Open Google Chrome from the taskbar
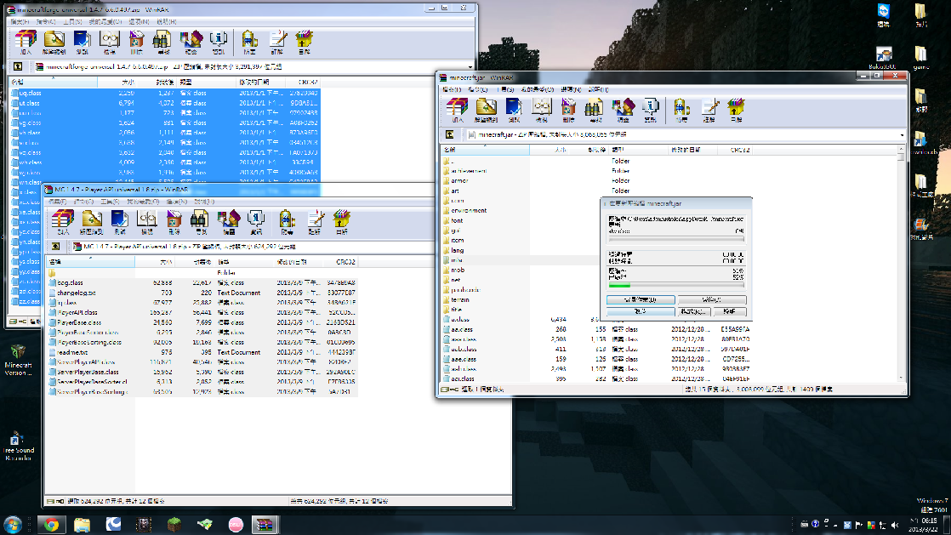Viewport: 951px width, 535px height. pos(51,524)
